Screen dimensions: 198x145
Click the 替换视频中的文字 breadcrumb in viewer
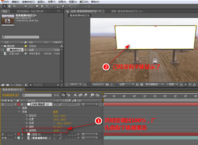(x=80, y=15)
